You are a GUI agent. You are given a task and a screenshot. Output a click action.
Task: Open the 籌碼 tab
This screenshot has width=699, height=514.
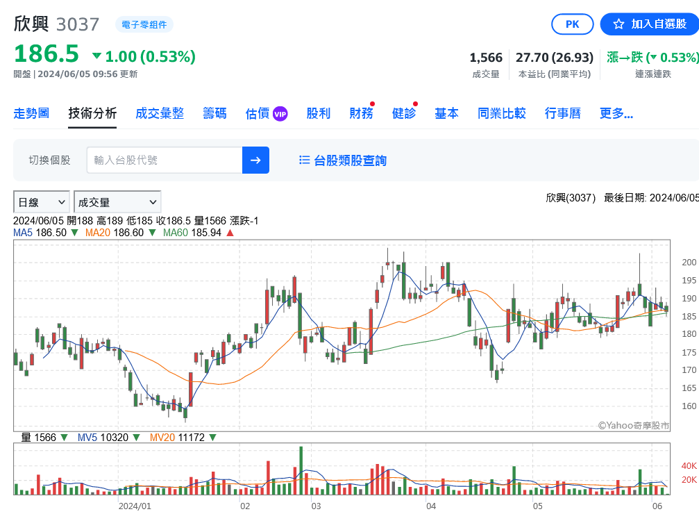click(214, 113)
